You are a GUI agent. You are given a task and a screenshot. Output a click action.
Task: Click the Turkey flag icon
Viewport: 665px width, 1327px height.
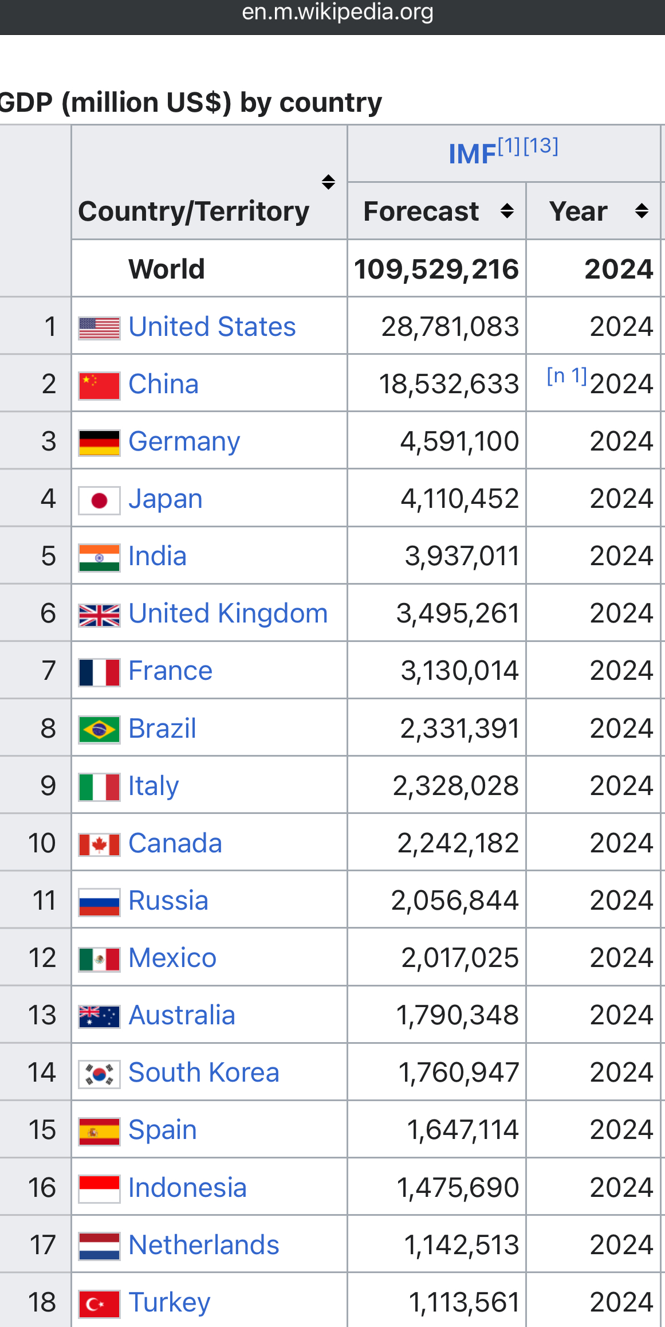click(99, 1303)
